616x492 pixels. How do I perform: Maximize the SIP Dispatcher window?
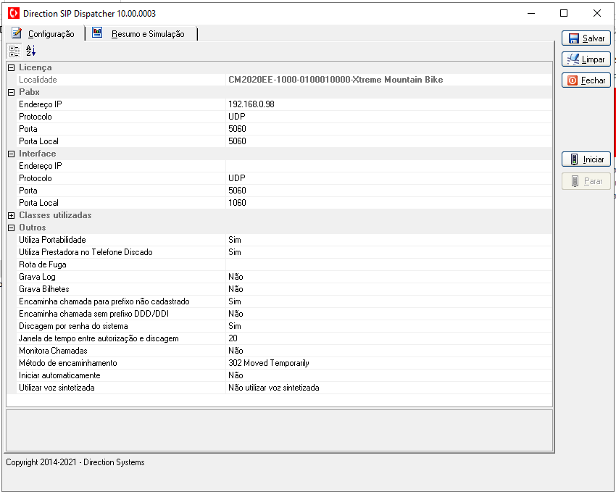(564, 13)
